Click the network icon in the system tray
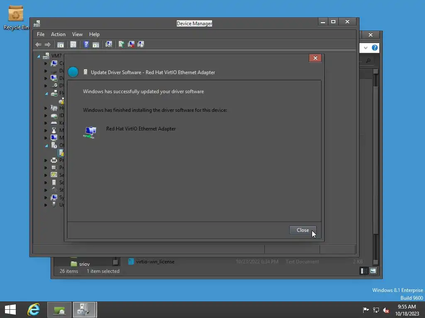This screenshot has height=318, width=425. (376, 310)
